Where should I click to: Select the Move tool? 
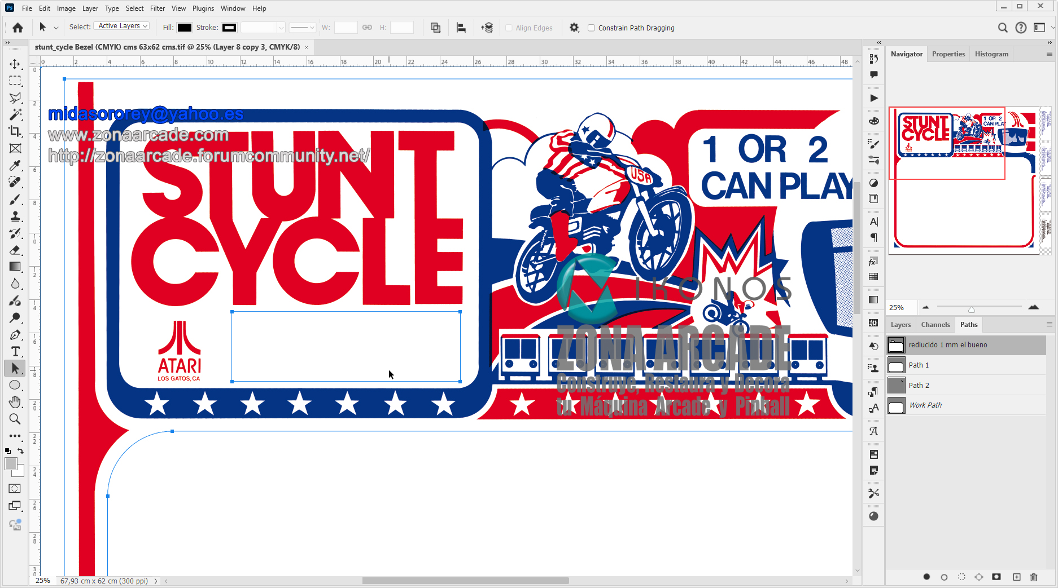click(15, 64)
